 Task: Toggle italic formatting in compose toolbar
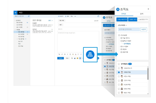point(67,54)
